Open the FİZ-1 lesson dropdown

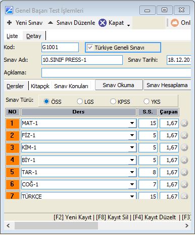click(x=132, y=135)
